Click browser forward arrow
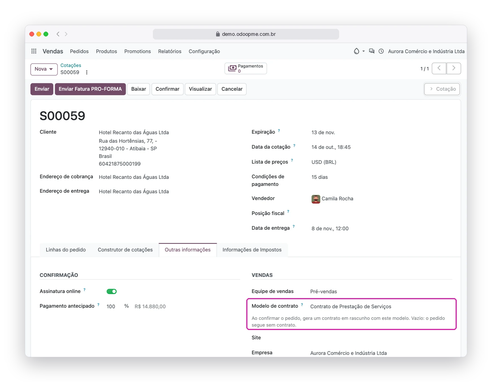 [x=66, y=34]
